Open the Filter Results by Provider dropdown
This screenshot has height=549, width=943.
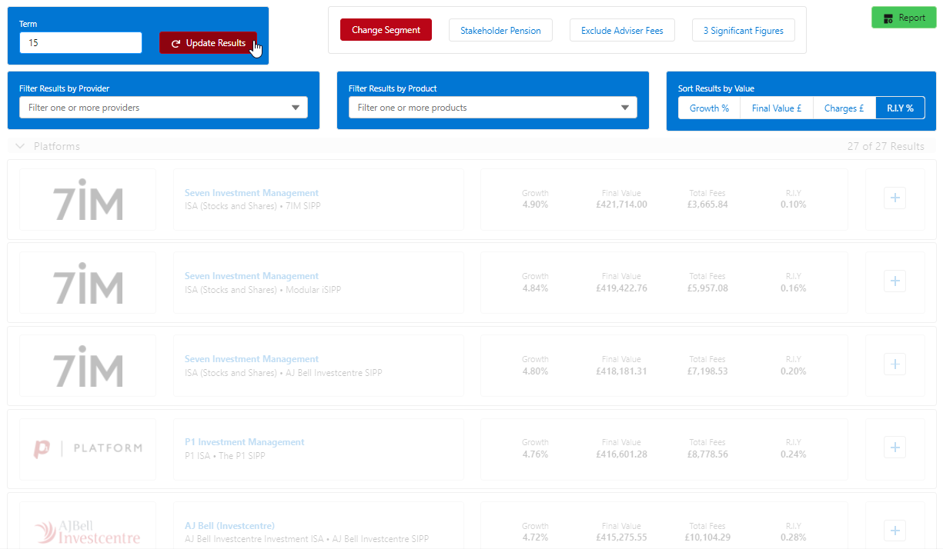coord(163,108)
